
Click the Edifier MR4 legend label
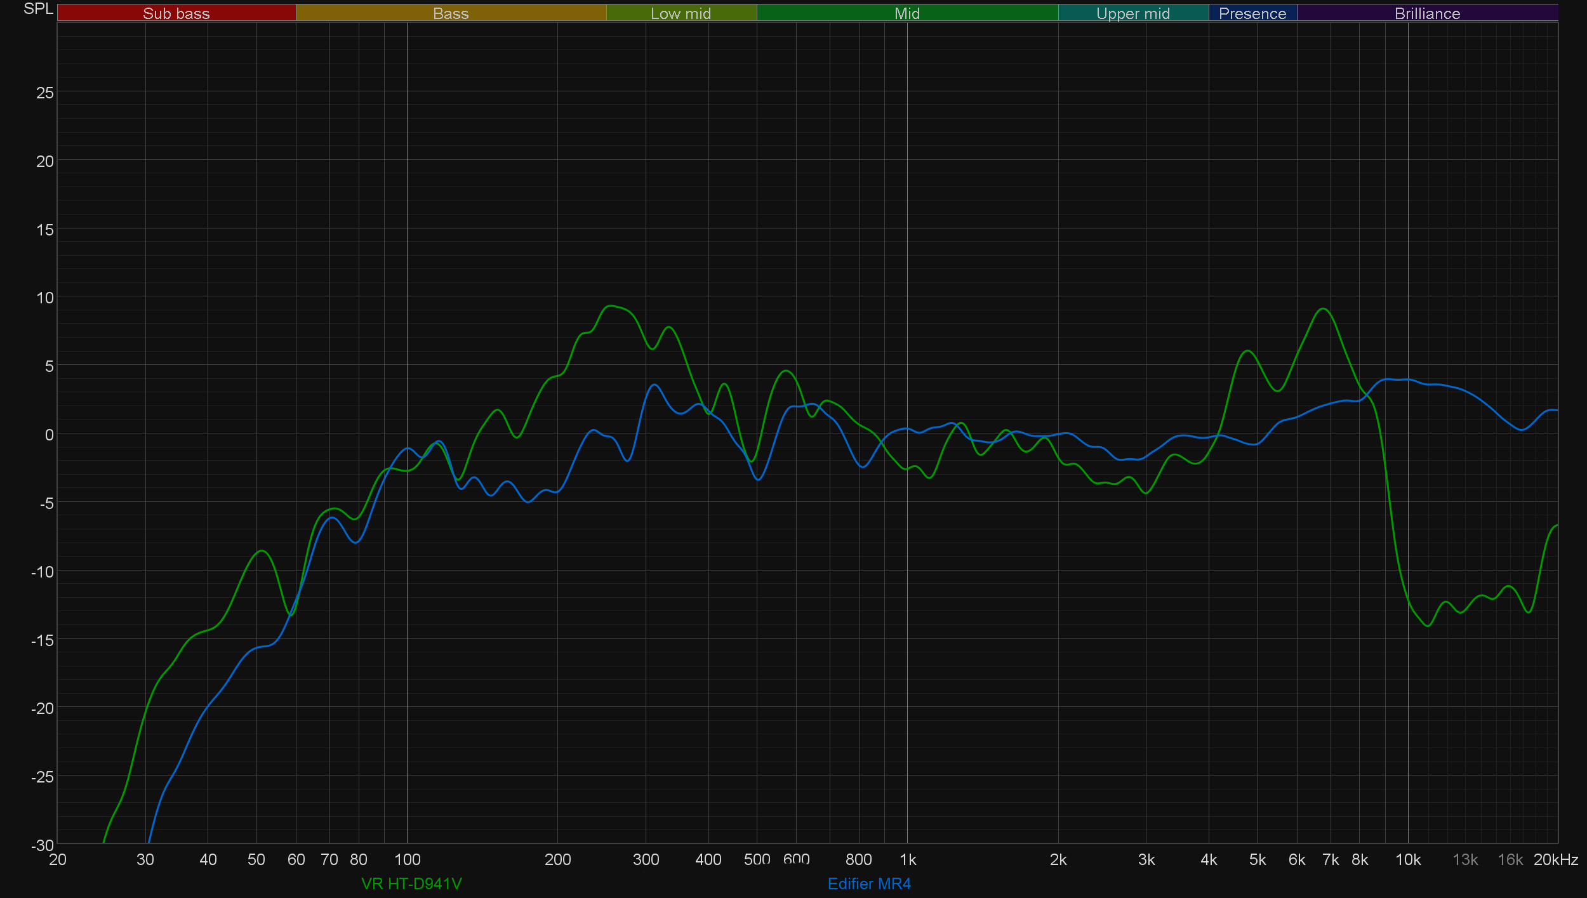click(868, 883)
